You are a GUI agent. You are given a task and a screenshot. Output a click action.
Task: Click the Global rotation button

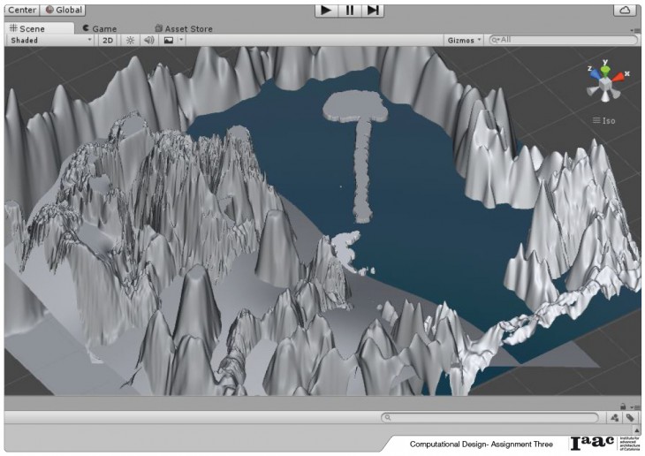(x=64, y=10)
